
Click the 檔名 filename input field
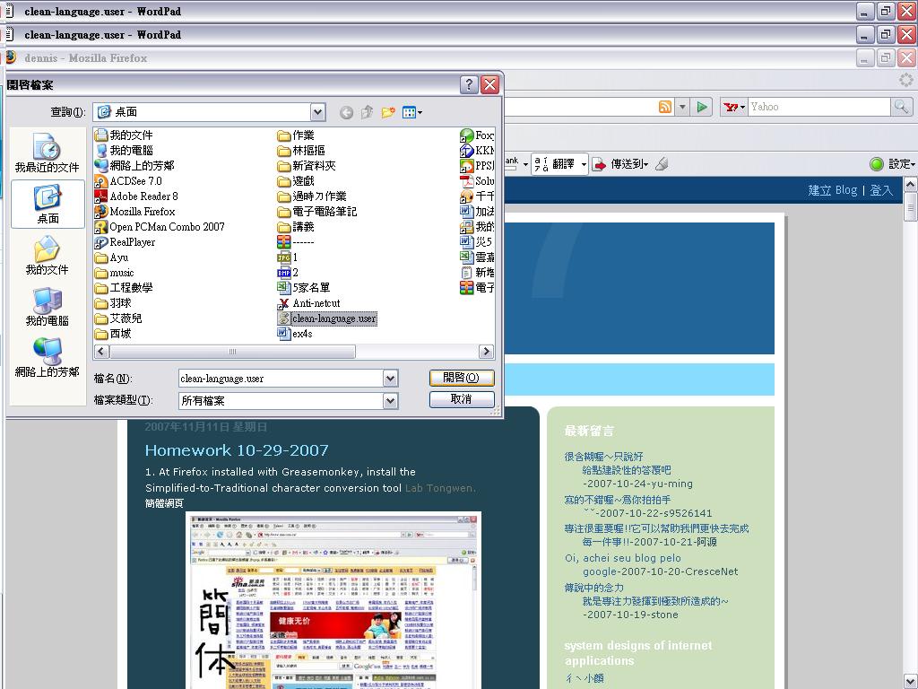point(281,379)
